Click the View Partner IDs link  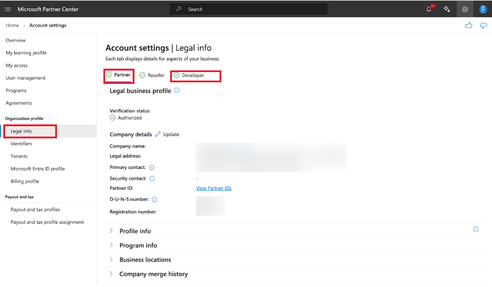(x=214, y=188)
